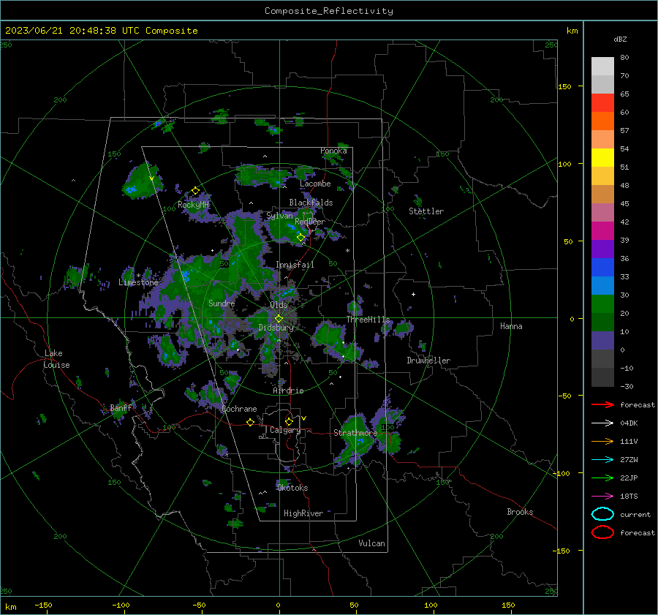This screenshot has height=615, width=658.
Task: Click the Brooks city label
Action: [520, 512]
